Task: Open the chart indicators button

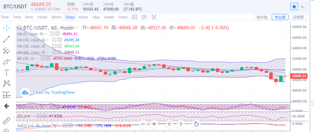Action: coord(134,17)
